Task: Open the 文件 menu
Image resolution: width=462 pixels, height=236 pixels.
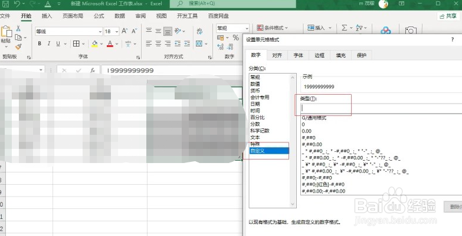Action: pyautogui.click(x=5, y=16)
